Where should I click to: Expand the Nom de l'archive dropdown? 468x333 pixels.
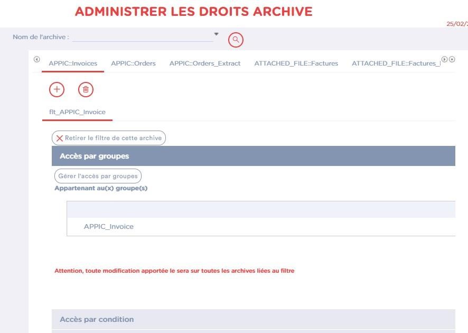tap(216, 34)
